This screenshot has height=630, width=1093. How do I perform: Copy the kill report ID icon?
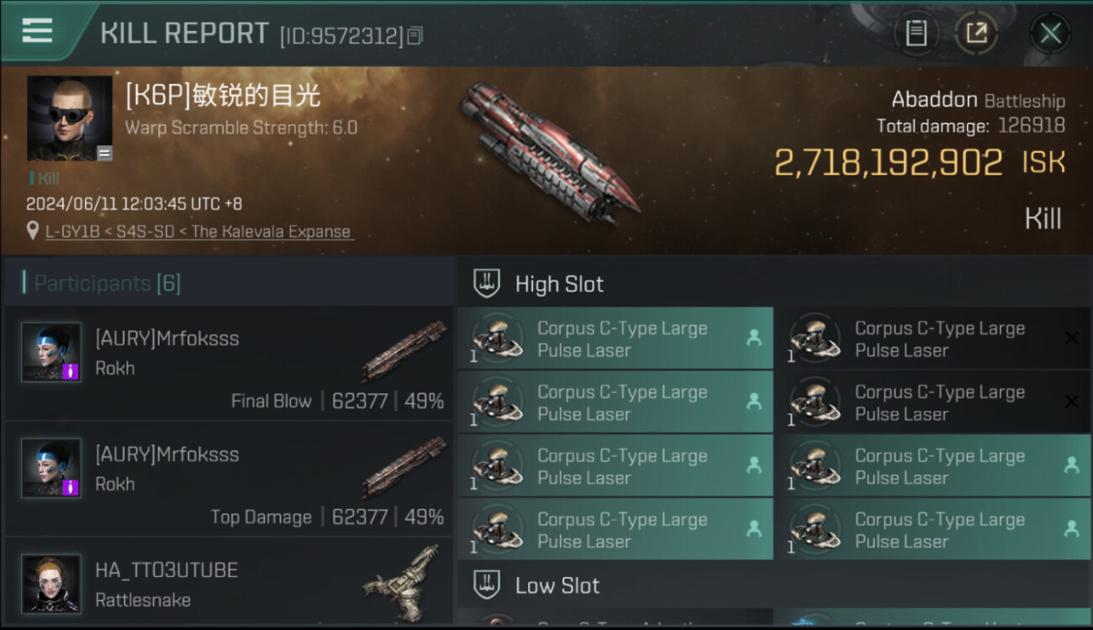click(414, 35)
